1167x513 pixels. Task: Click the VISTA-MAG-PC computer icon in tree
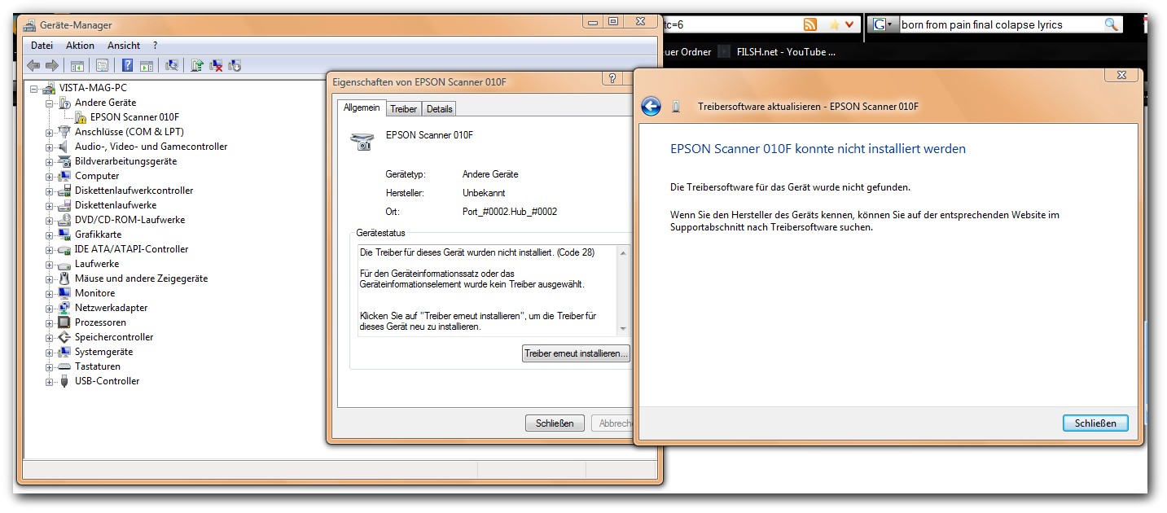49,88
